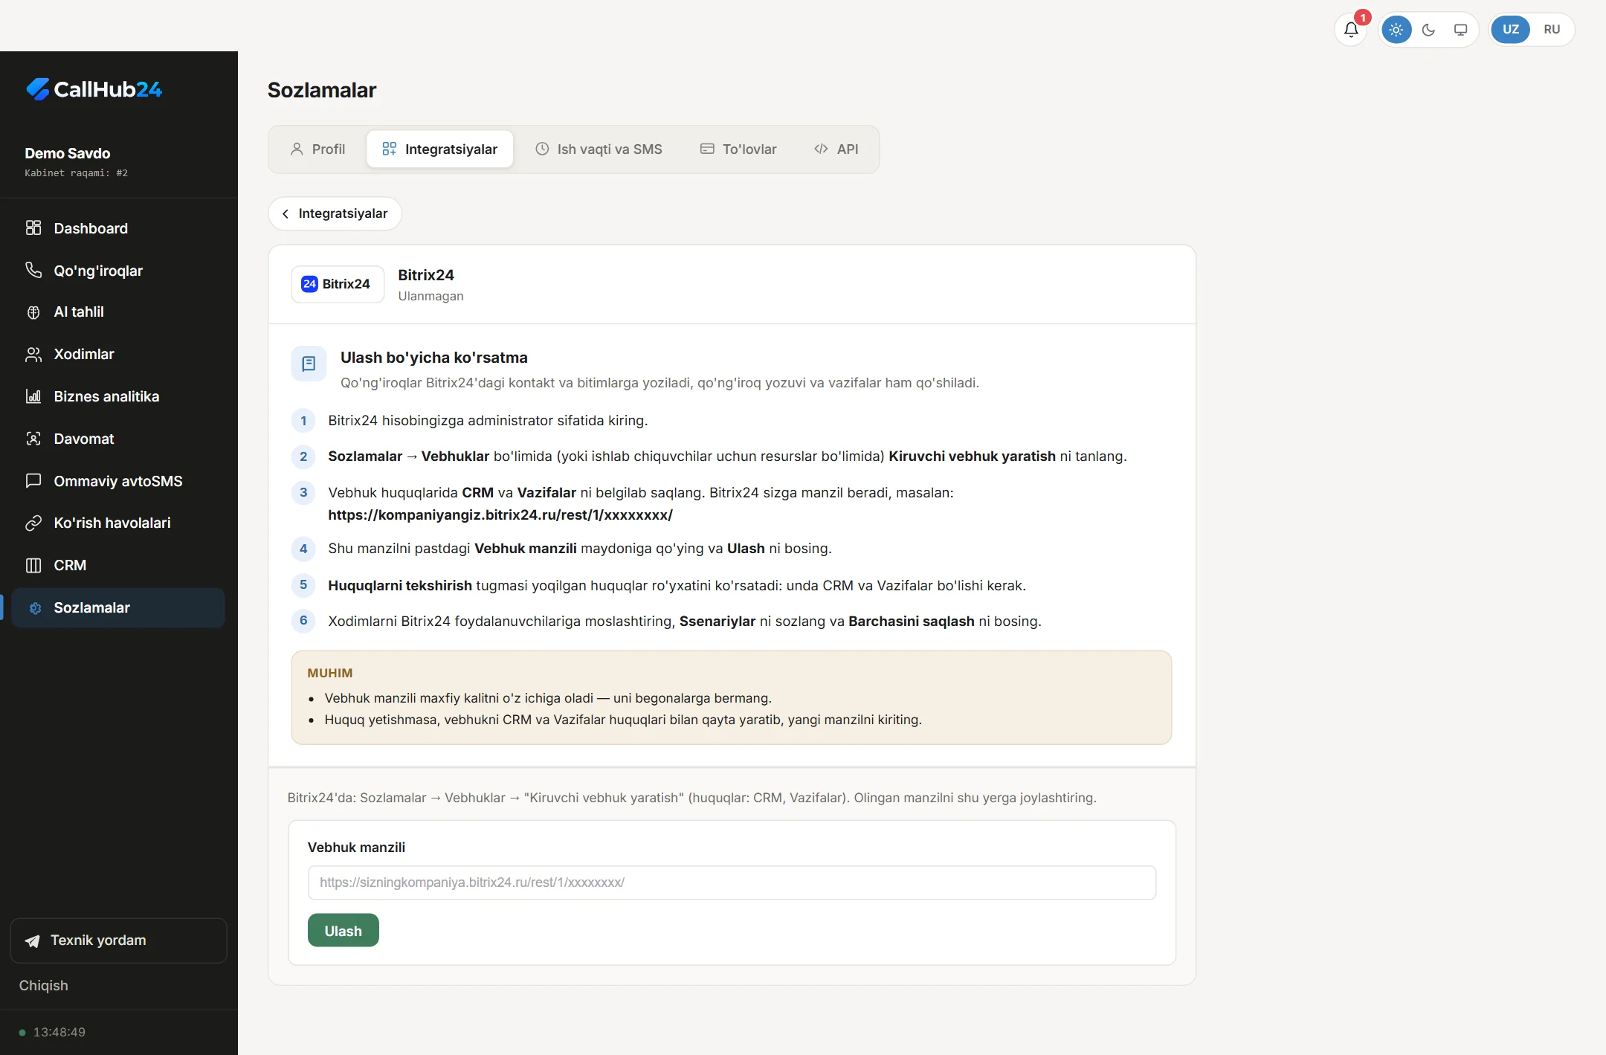The image size is (1606, 1055).
Task: Select UZ language
Action: (1510, 30)
